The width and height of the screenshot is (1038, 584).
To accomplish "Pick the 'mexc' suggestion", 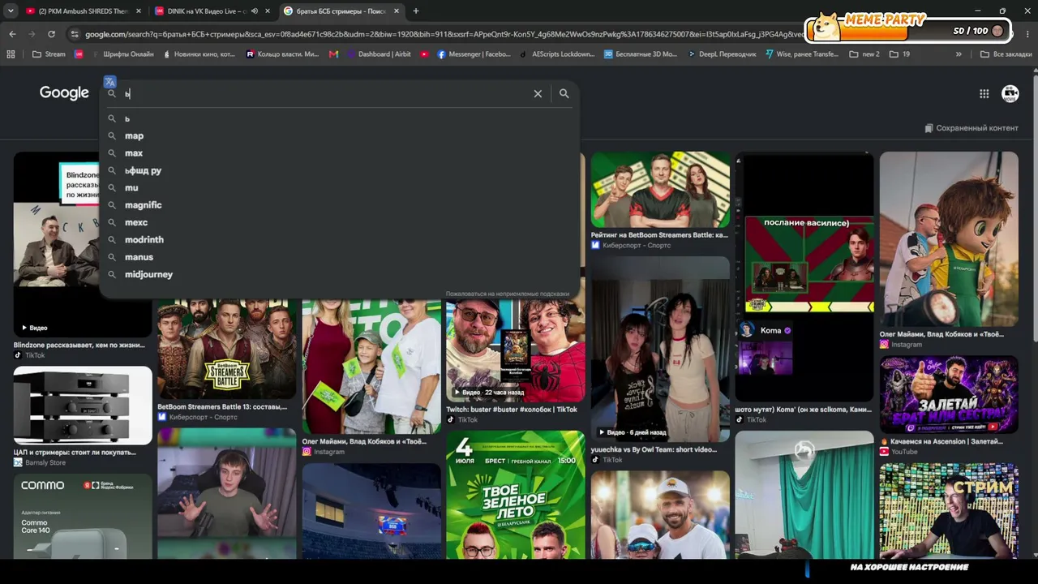I will 339,222.
